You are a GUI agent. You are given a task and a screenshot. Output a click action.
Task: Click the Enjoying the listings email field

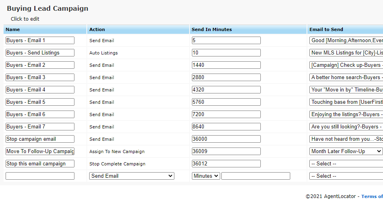[x=346, y=115]
